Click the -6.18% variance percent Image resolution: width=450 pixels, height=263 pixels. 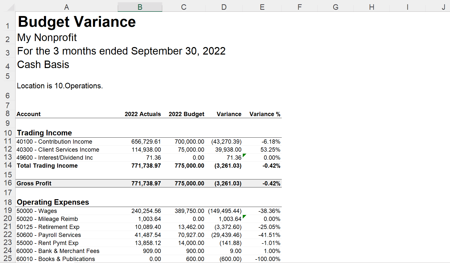tap(271, 142)
